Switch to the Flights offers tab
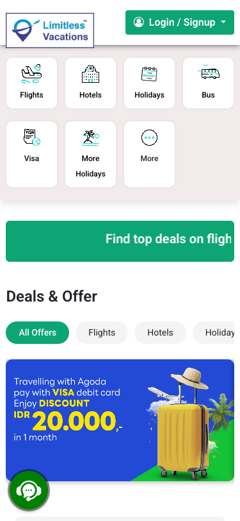This screenshot has height=521, width=240. coord(102,332)
